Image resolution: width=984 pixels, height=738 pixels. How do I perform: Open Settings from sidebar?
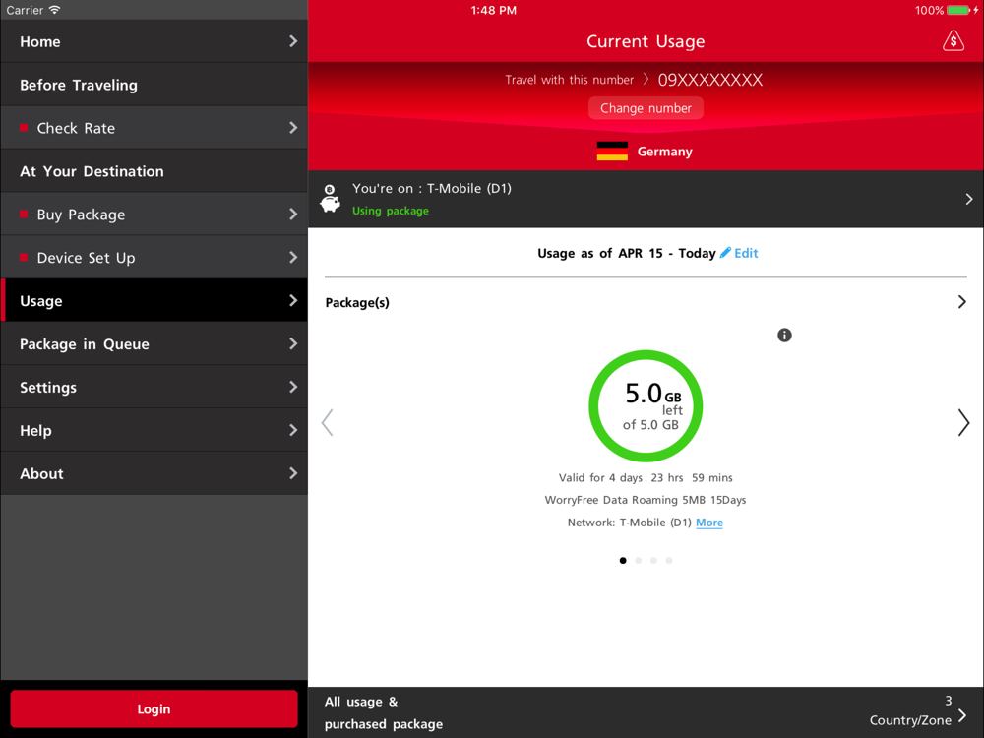154,387
